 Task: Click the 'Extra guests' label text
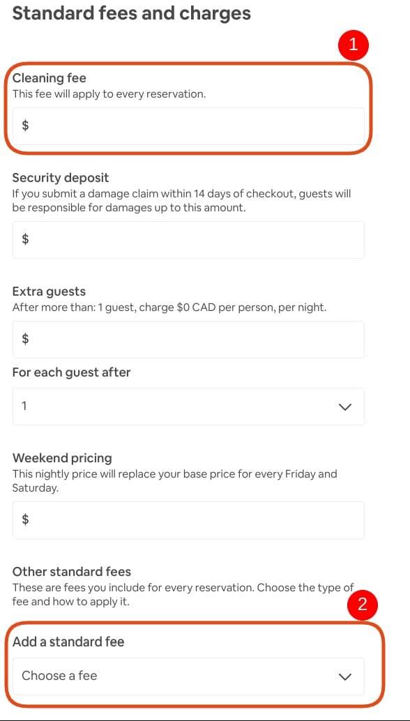(x=50, y=291)
